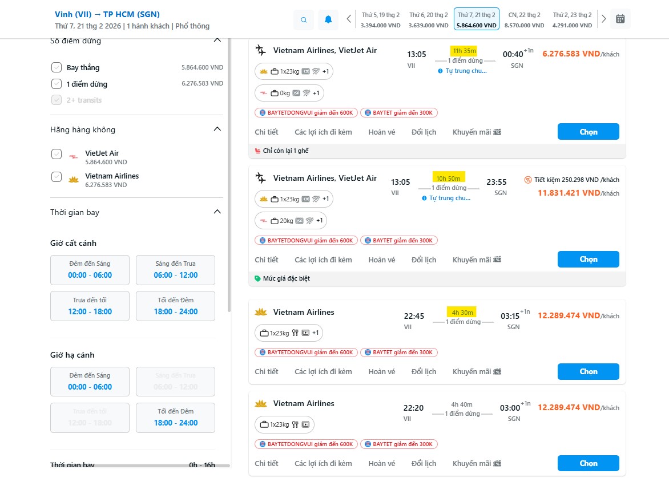Choose departure time Sáng đến Trưa 06:00 - 12:00

pyautogui.click(x=175, y=270)
